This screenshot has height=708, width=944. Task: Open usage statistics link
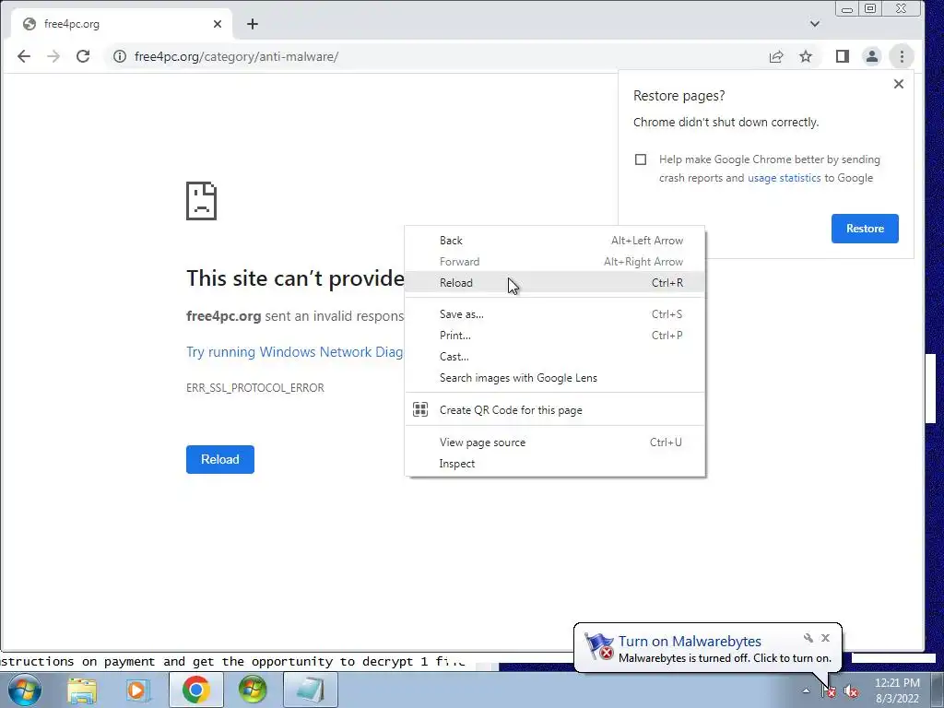pyautogui.click(x=784, y=178)
